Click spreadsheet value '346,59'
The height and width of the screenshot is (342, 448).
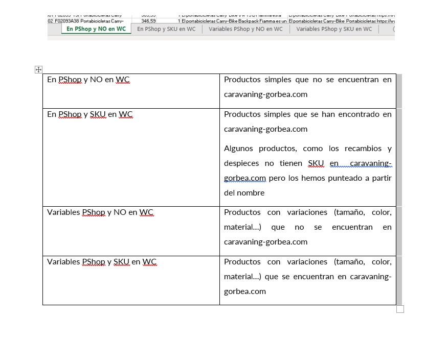149,21
